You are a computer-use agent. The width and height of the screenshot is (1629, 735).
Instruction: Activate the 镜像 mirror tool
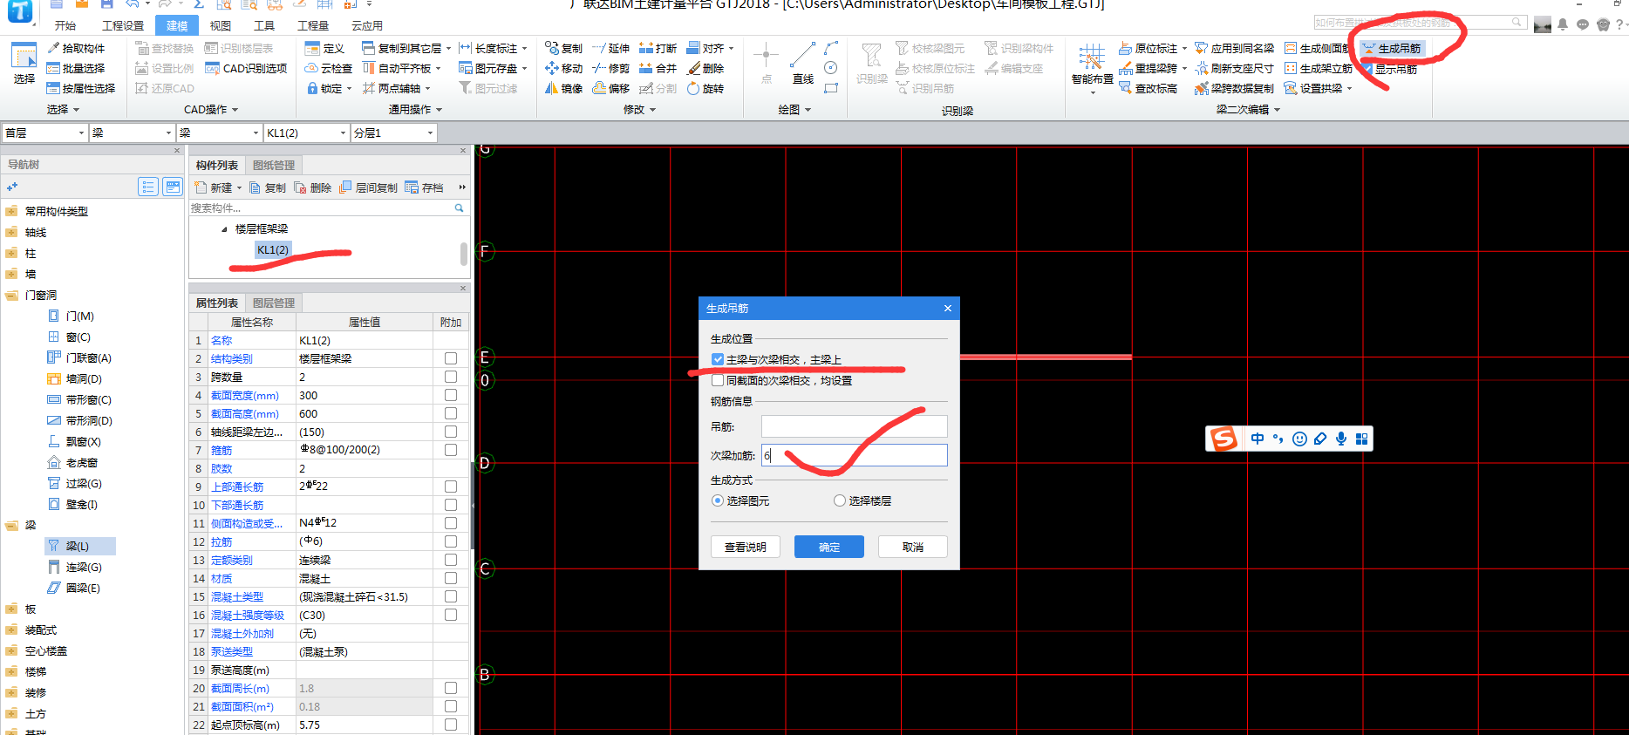563,88
